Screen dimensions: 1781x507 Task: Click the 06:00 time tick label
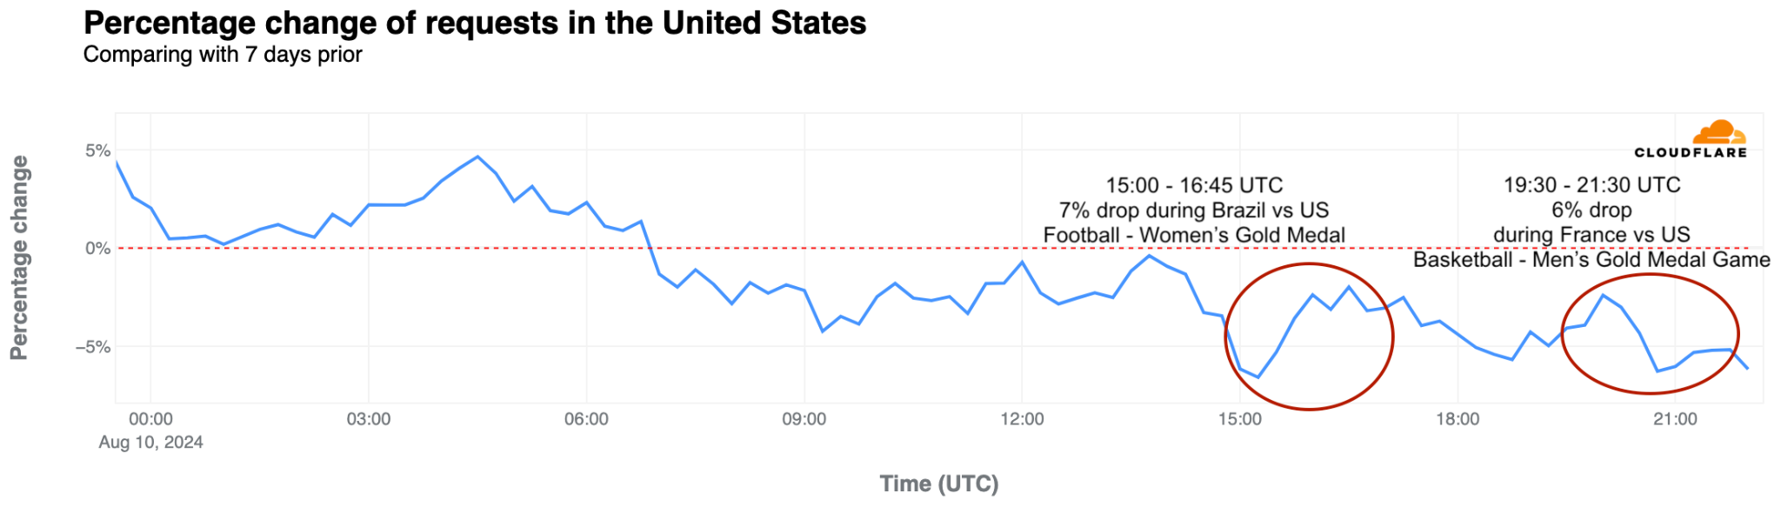pyautogui.click(x=586, y=419)
